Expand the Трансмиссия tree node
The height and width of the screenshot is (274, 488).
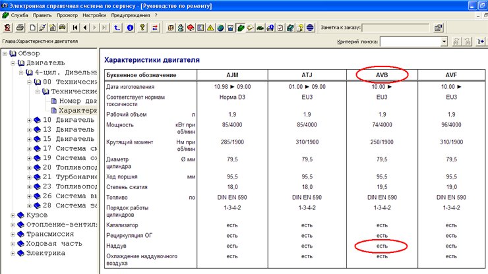tap(13, 234)
